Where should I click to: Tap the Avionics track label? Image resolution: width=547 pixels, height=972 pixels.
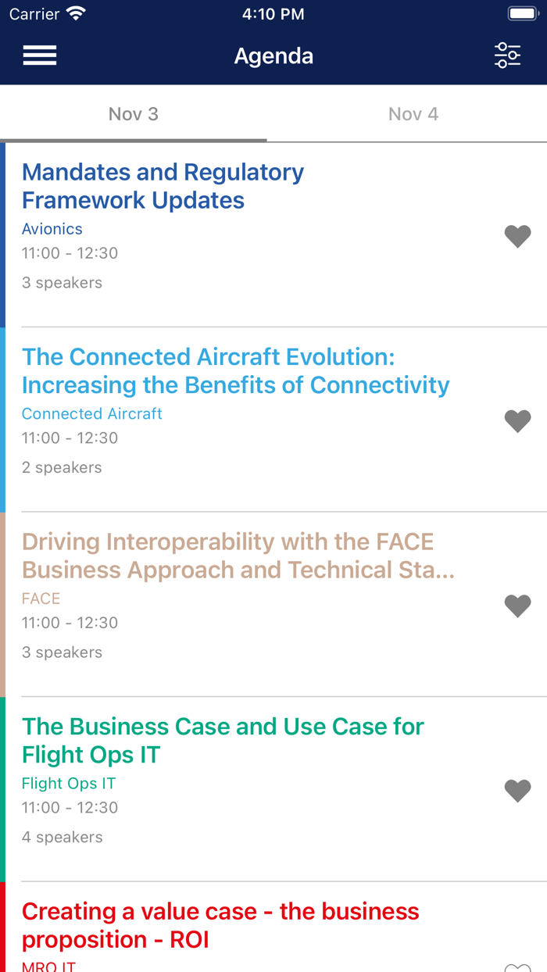[52, 228]
